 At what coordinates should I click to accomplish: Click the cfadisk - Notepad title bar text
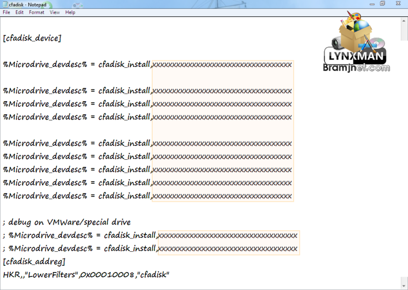pos(27,4)
